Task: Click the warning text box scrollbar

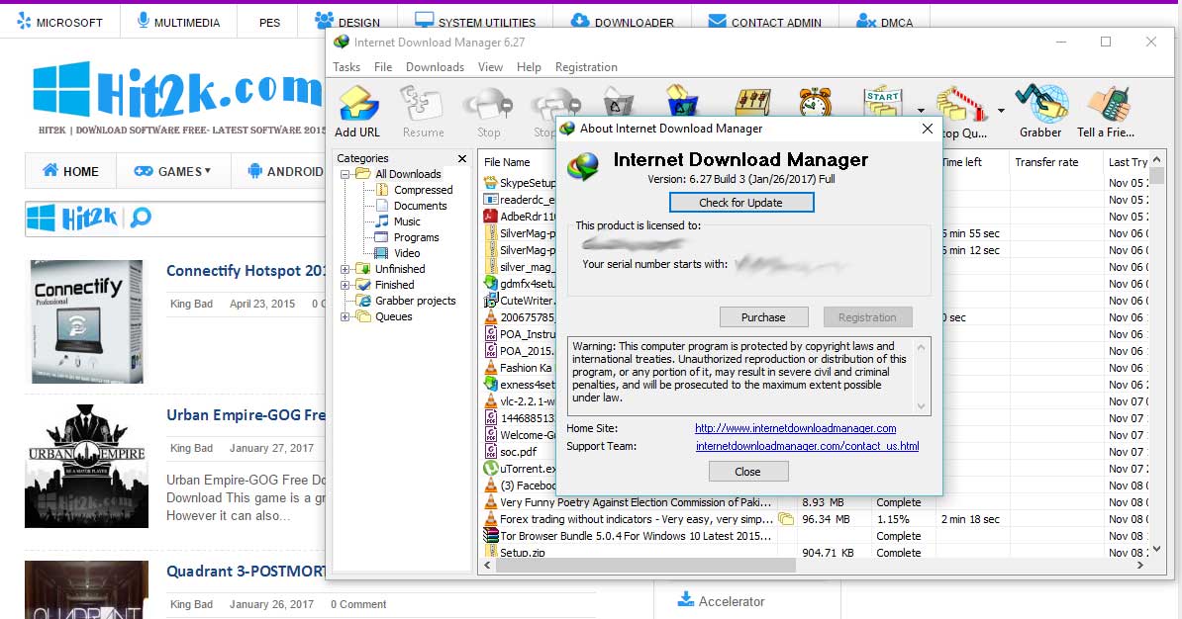Action: tap(921, 377)
